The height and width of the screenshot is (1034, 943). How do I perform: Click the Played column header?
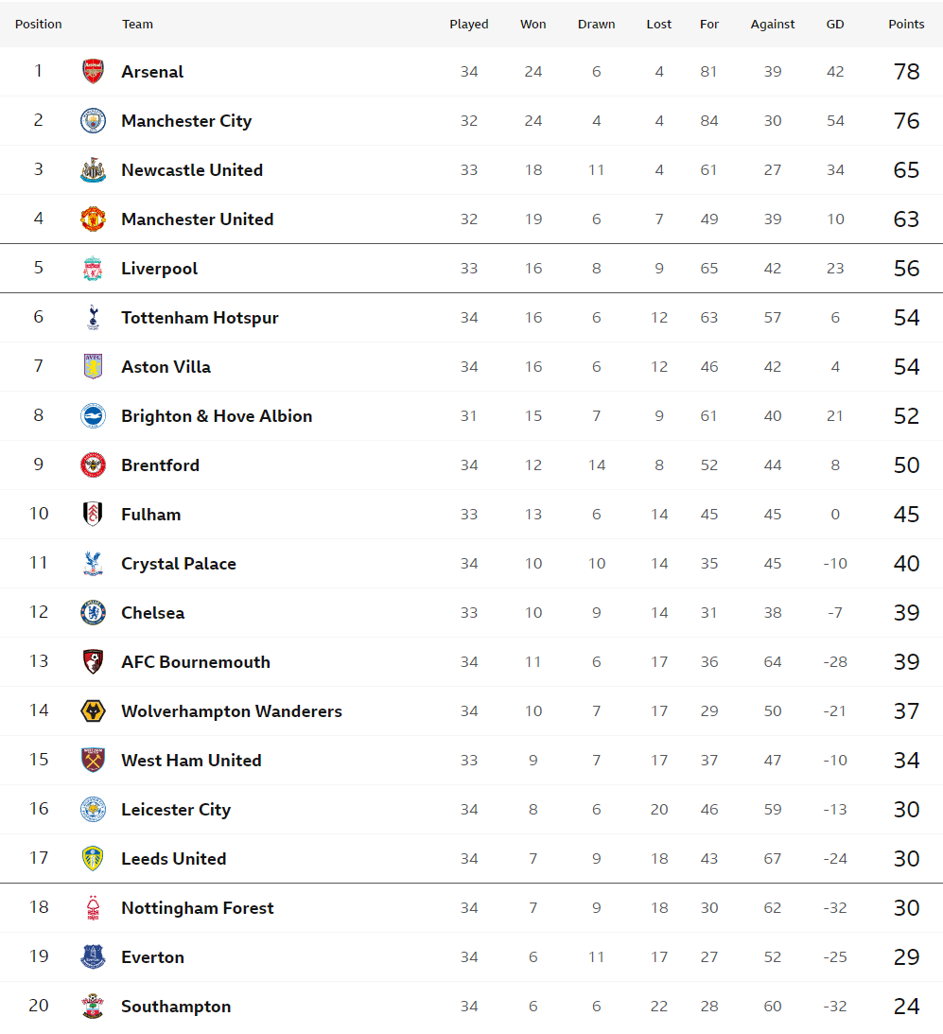469,25
